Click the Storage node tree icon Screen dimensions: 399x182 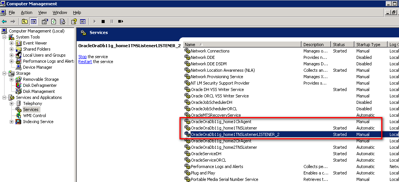click(x=12, y=73)
